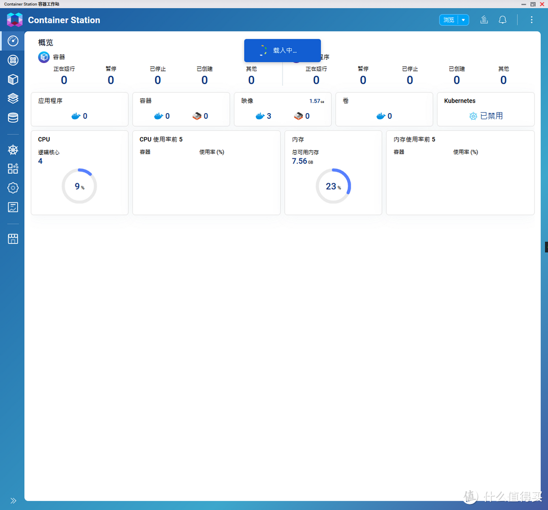This screenshot has height=510, width=548.
Task: Open the Applications grid sidebar icon
Action: tap(13, 60)
